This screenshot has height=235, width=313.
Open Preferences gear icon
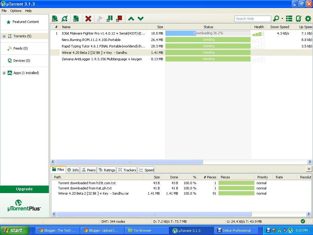(x=308, y=19)
